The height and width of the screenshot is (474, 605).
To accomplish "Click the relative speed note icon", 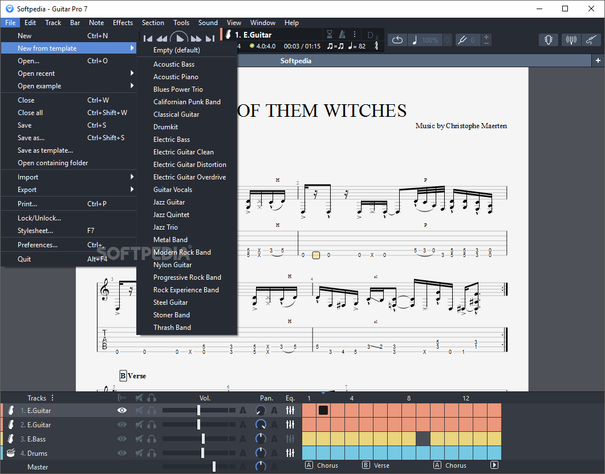I will (415, 40).
